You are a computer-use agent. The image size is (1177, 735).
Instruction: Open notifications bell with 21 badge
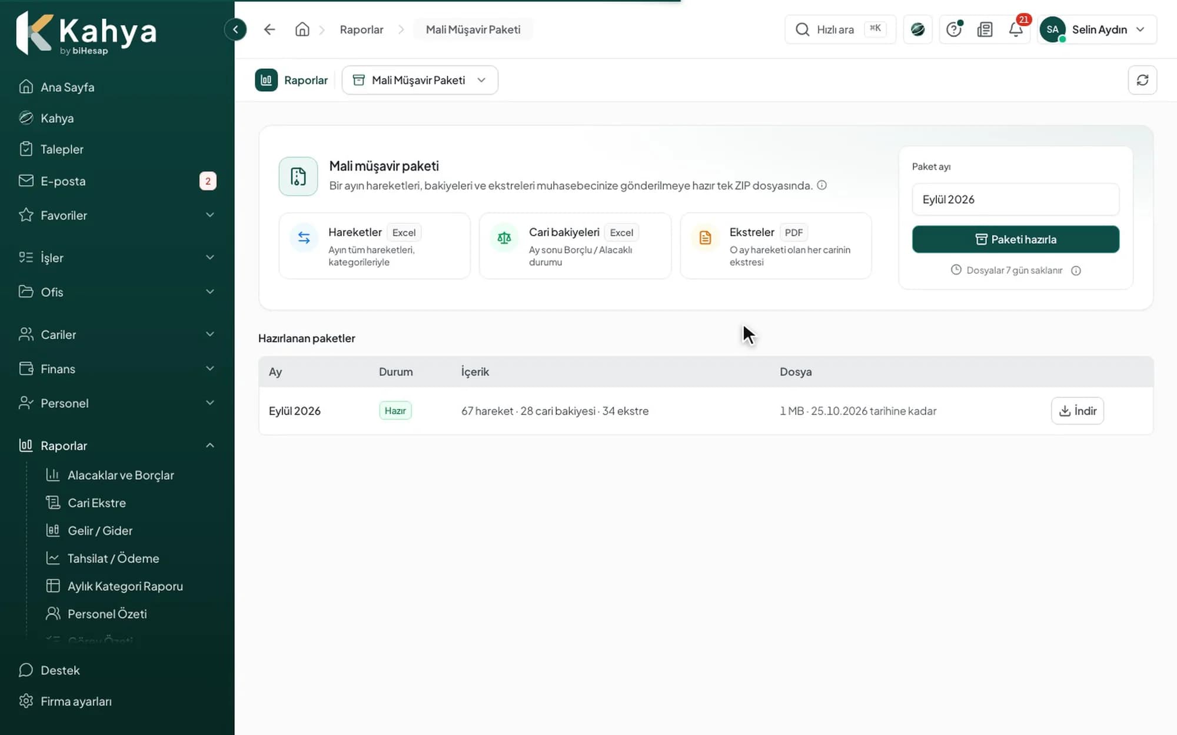point(1016,29)
